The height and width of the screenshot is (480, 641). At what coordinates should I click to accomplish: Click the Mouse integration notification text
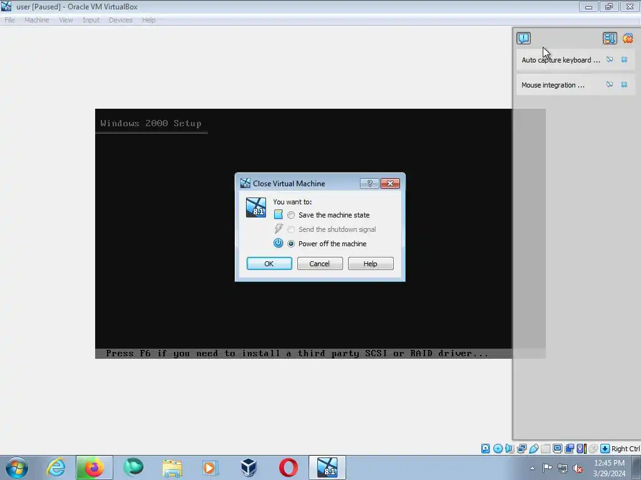pyautogui.click(x=553, y=85)
